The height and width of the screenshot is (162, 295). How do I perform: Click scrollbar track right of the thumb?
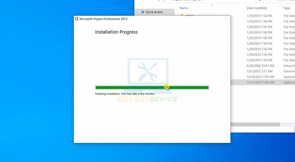coord(287,124)
